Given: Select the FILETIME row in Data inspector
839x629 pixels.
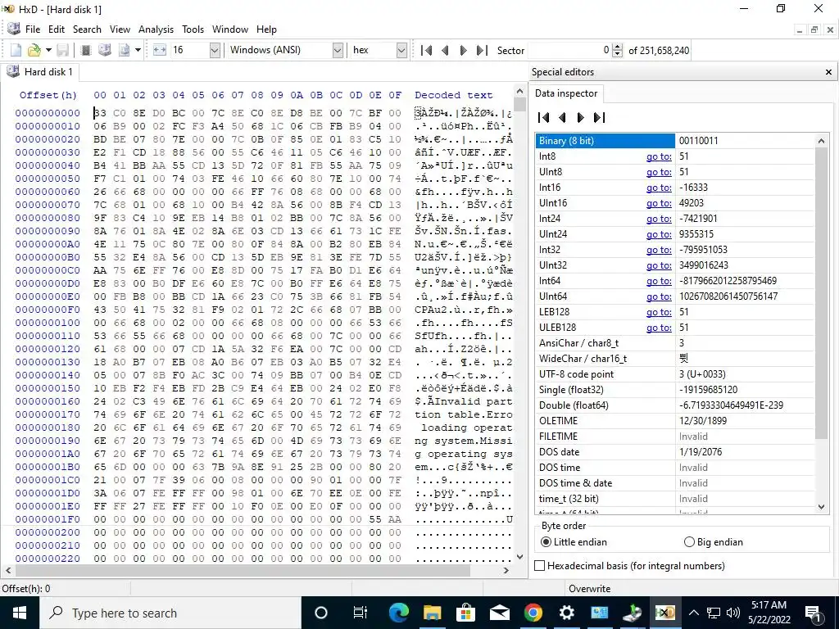Looking at the screenshot, I should (675, 437).
